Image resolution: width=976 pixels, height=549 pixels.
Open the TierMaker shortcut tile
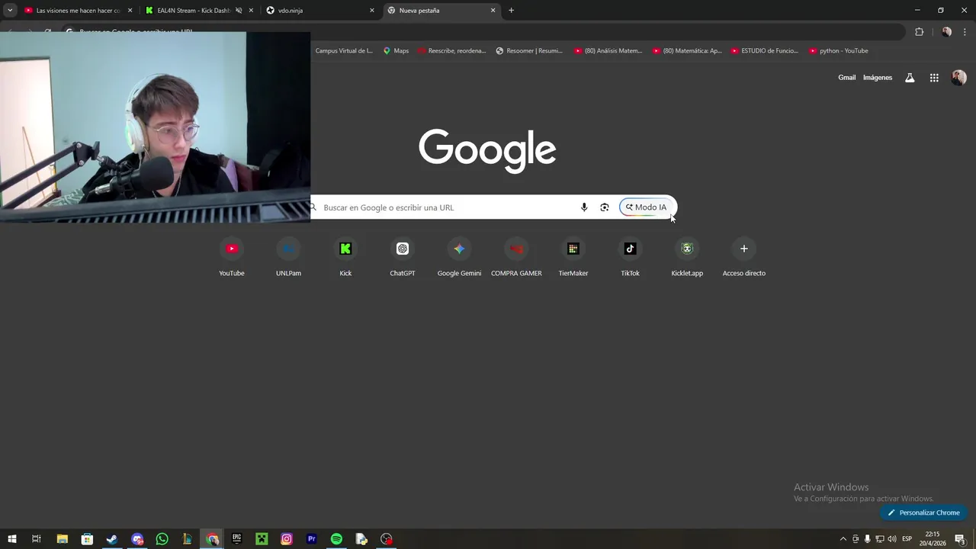(x=573, y=258)
